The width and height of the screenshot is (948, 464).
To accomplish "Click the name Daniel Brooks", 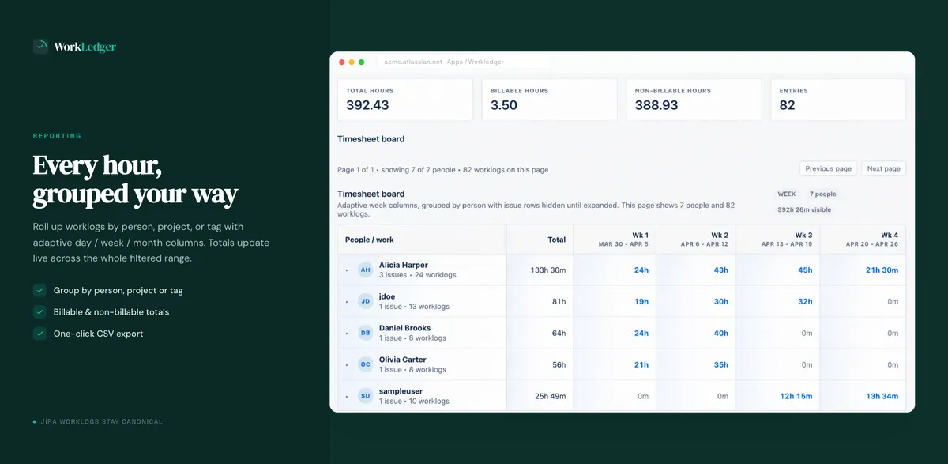I will [405, 328].
